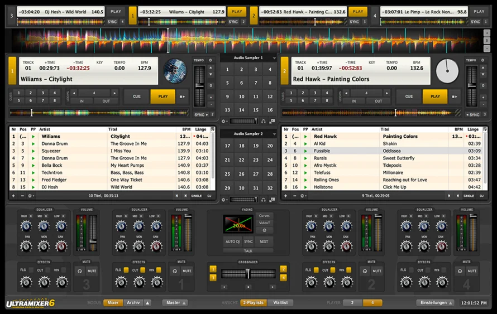Click deck 1 pause/play toggle icon beside PLAY
Image resolution: width=497 pixels, height=314 pixels.
click(182, 96)
